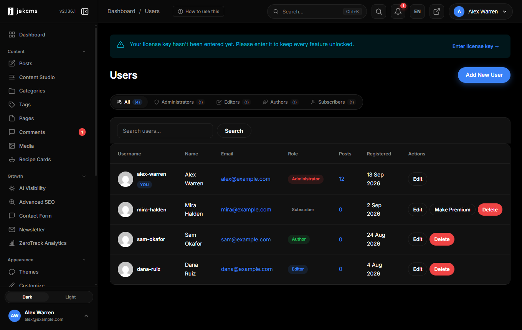The width and height of the screenshot is (522, 330).
Task: Delete the mira-halden user
Action: 490,210
